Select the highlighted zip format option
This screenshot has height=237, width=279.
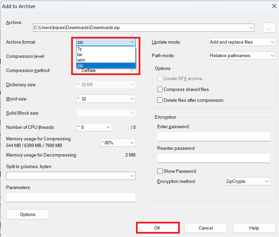[x=106, y=66]
